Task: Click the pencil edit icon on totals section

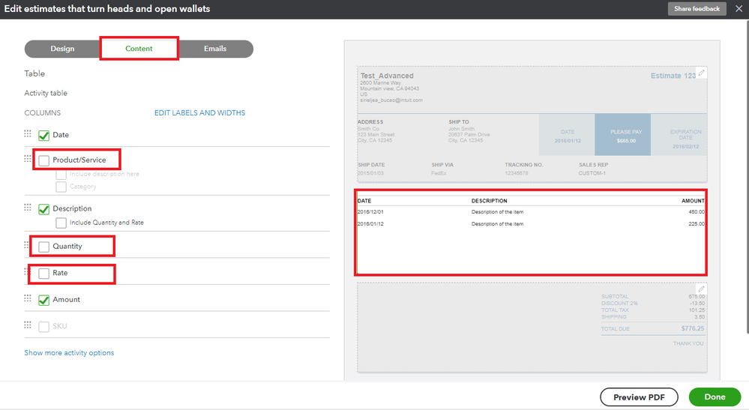Action: pos(701,289)
